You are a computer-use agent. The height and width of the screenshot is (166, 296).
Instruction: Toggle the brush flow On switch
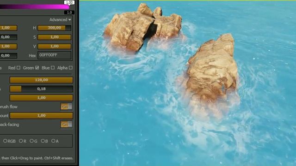pos(67,107)
